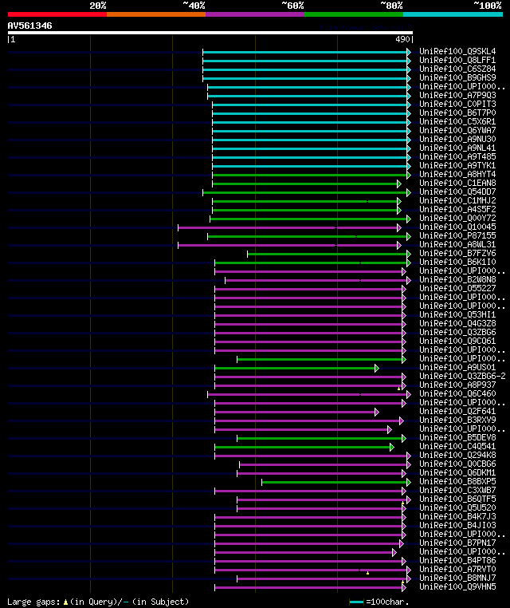The width and height of the screenshot is (510, 608).
Task: Click the orange ~40% identity legend segment
Action: coord(156,14)
